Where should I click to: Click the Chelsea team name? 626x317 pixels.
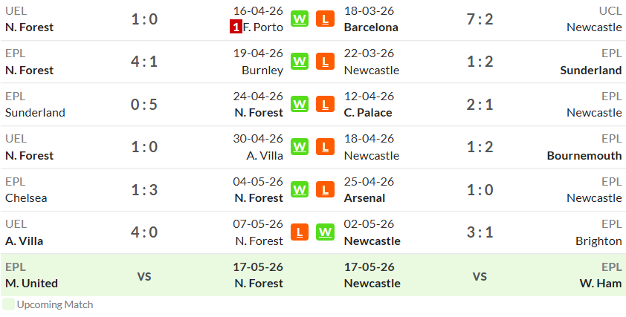[26, 198]
